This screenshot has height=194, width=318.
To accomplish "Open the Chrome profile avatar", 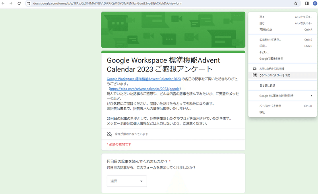I will 315,4.
